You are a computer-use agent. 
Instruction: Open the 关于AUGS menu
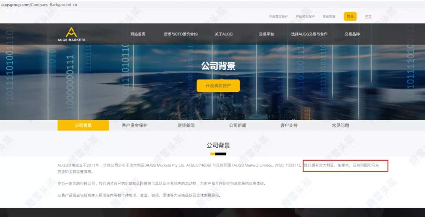click(x=224, y=34)
